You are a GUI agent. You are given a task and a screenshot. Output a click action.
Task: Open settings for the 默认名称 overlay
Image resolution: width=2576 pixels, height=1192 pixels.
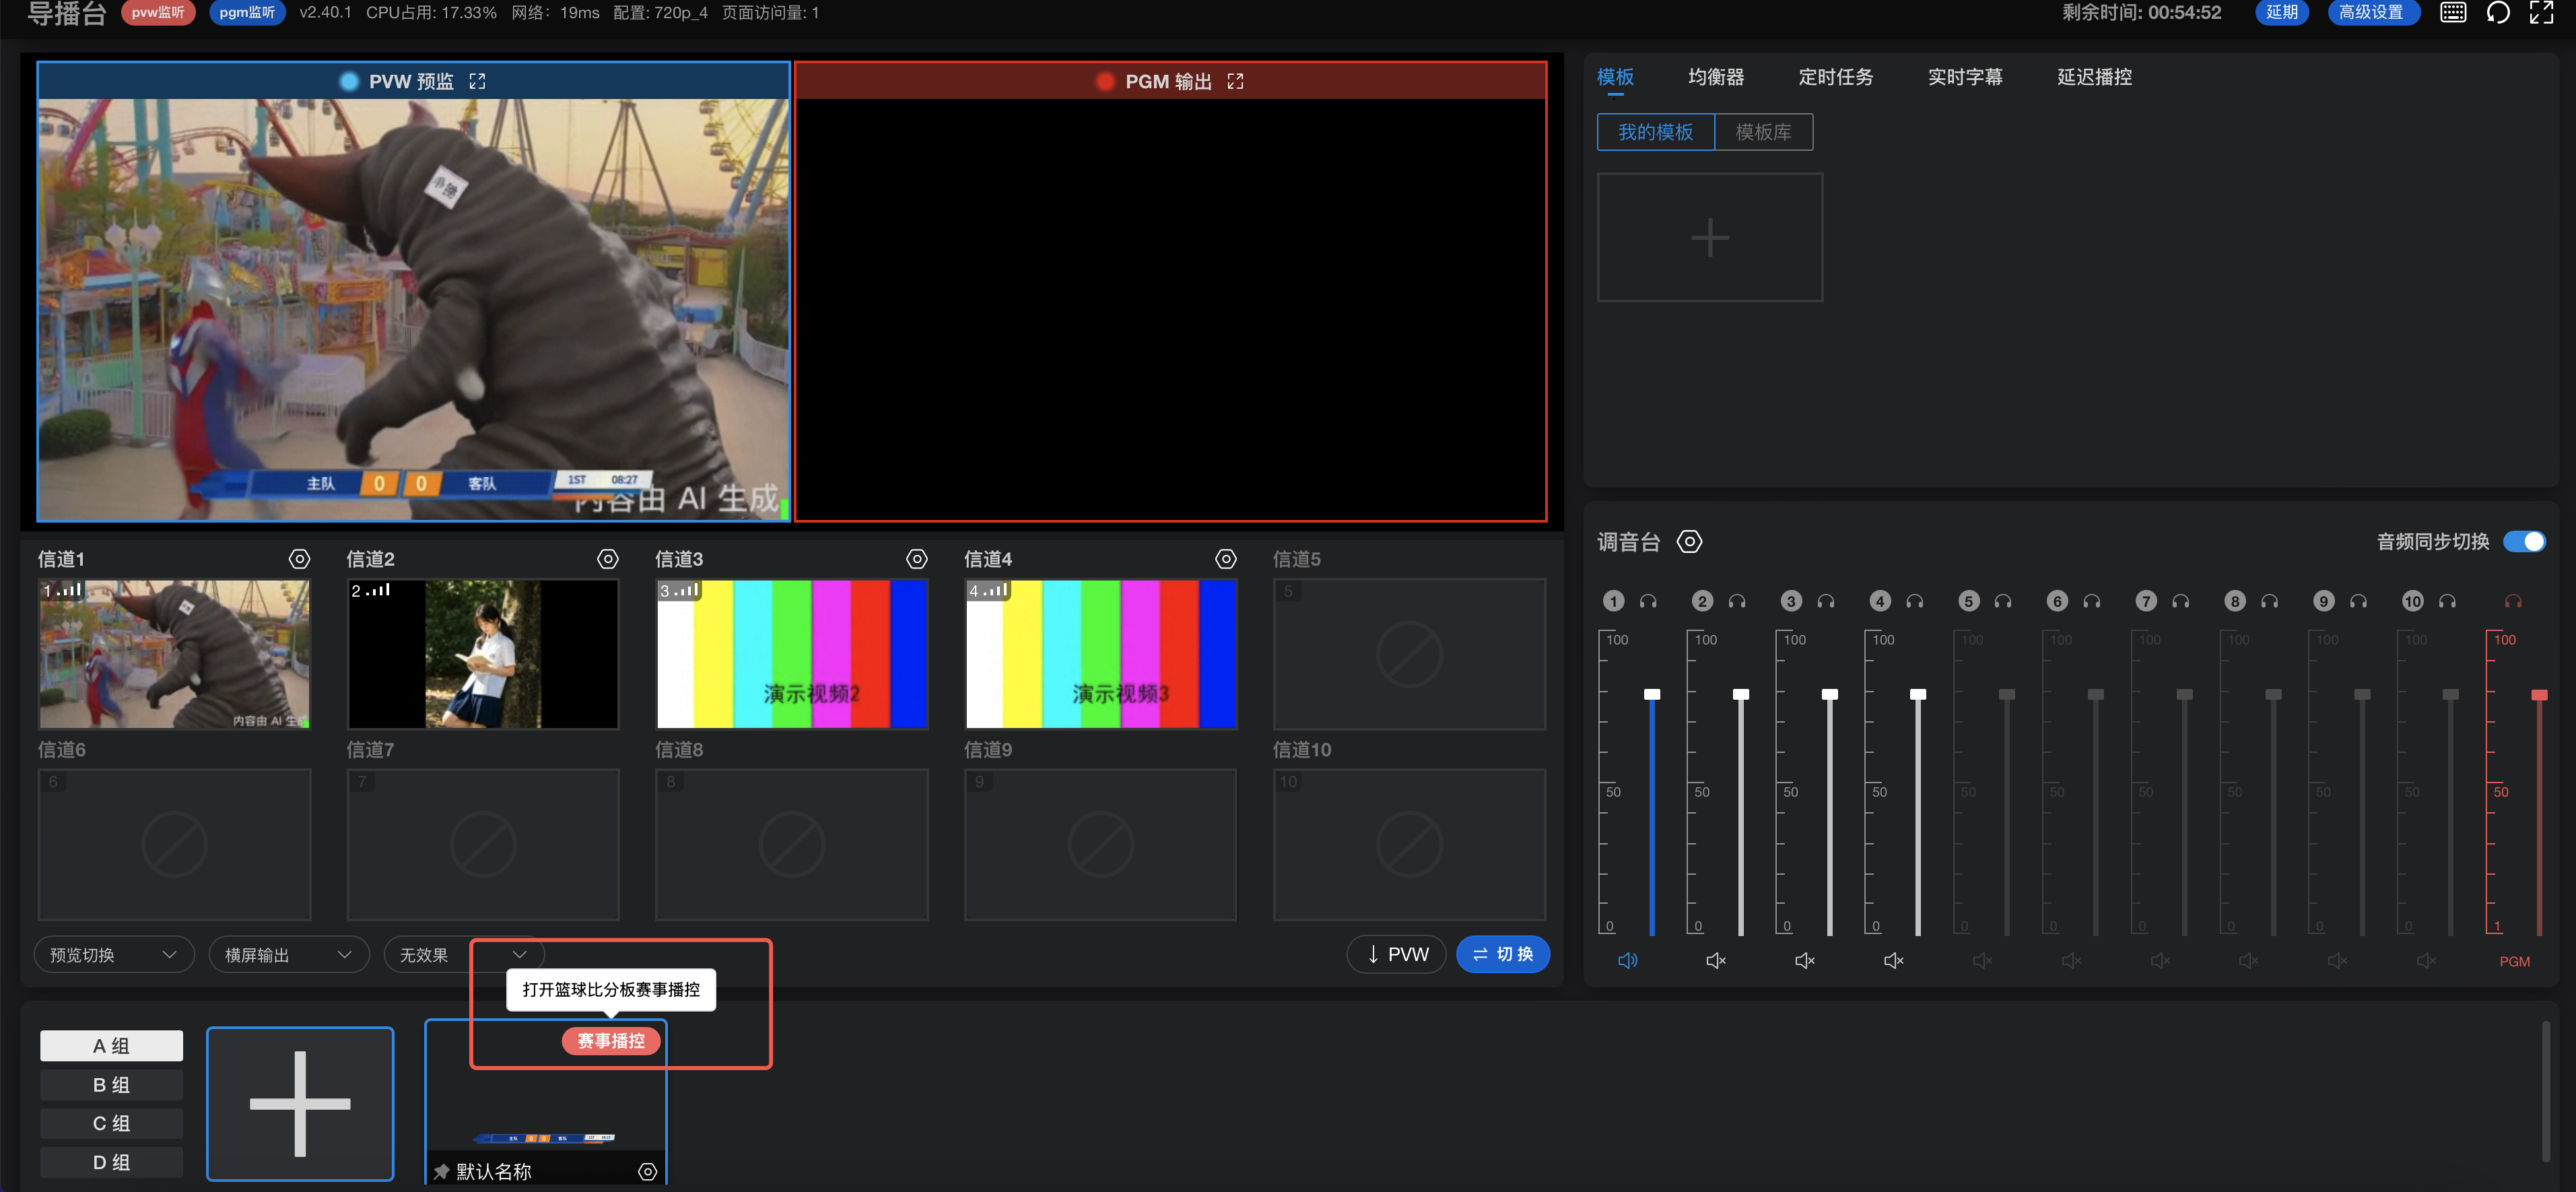pyautogui.click(x=648, y=1172)
